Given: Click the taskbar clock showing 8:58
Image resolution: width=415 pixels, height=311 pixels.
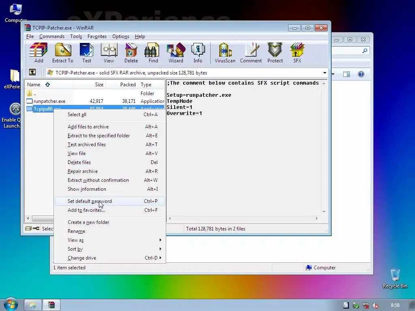Looking at the screenshot, I should [395, 305].
